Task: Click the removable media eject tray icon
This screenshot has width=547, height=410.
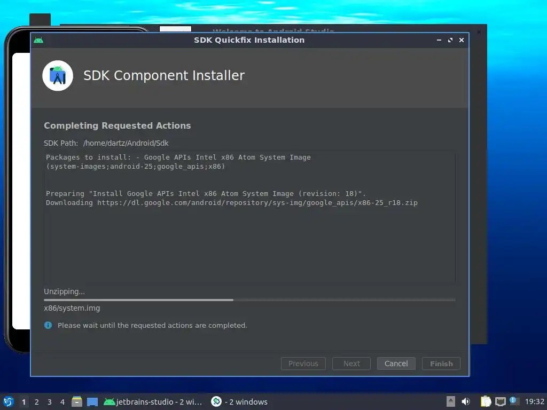Action: click(451, 401)
